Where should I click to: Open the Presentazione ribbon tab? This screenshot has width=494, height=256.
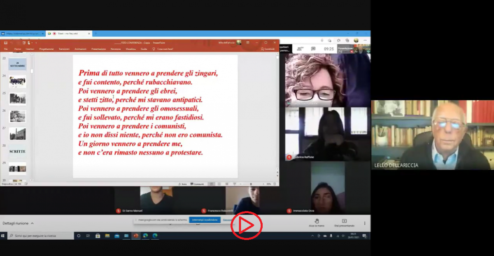[x=99, y=49]
